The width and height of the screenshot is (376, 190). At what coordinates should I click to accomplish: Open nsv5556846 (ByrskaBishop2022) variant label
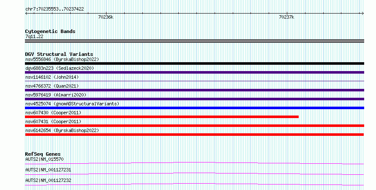pyautogui.click(x=62, y=59)
